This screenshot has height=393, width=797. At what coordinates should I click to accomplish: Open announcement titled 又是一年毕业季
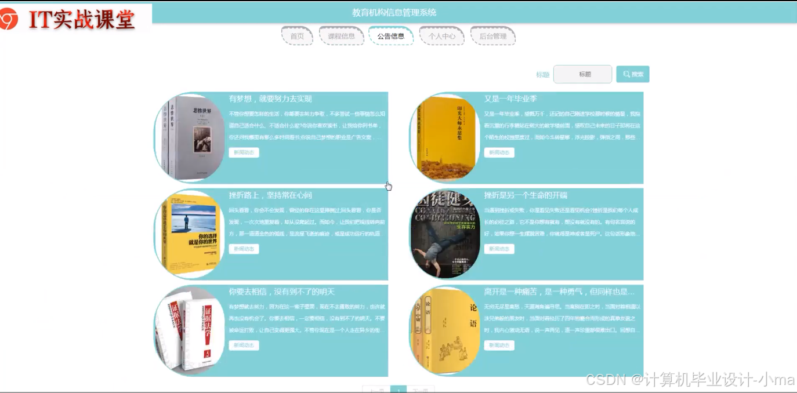[511, 99]
